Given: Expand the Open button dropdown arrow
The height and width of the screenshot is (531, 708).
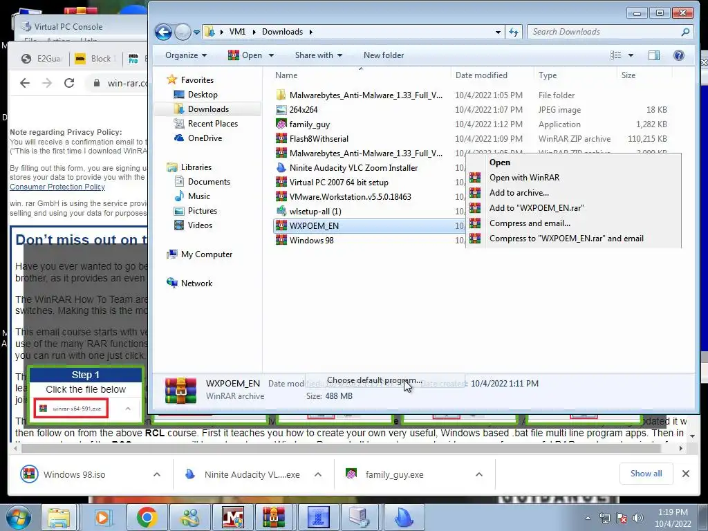Looking at the screenshot, I should pyautogui.click(x=271, y=55).
